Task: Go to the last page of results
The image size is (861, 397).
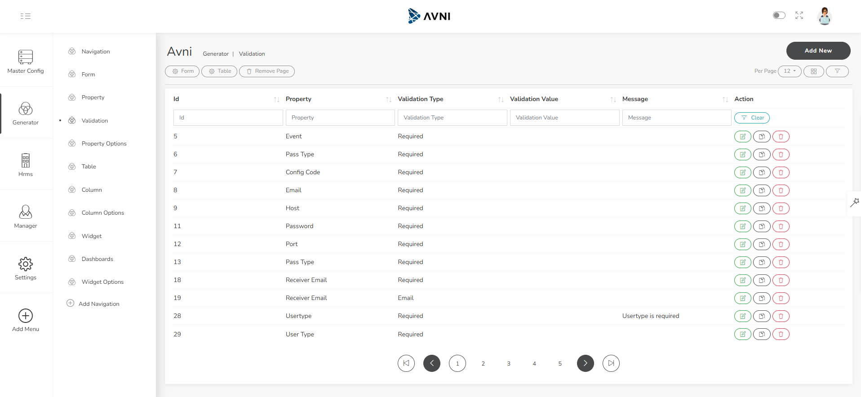Action: 611,363
